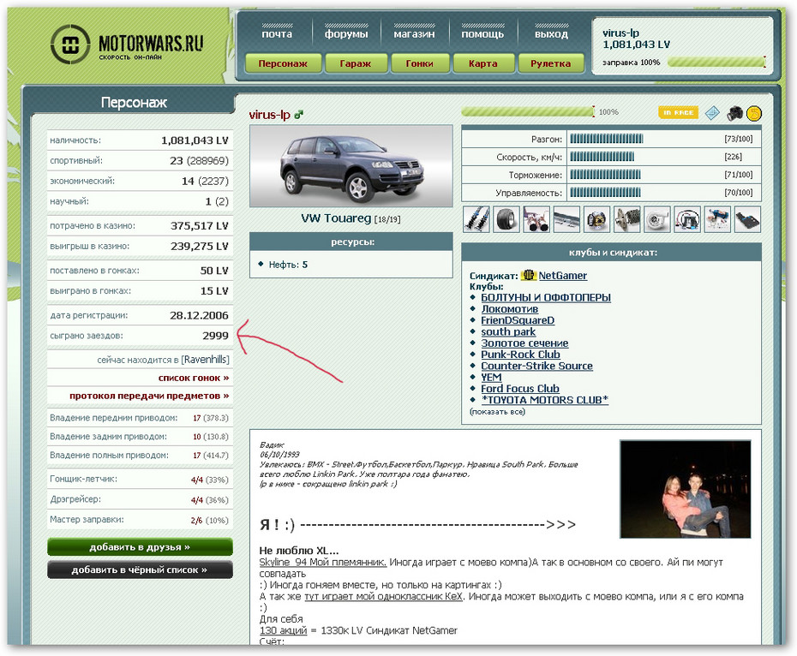Open the flat metal bar part icon
Image resolution: width=797 pixels, height=656 pixels.
point(566,219)
